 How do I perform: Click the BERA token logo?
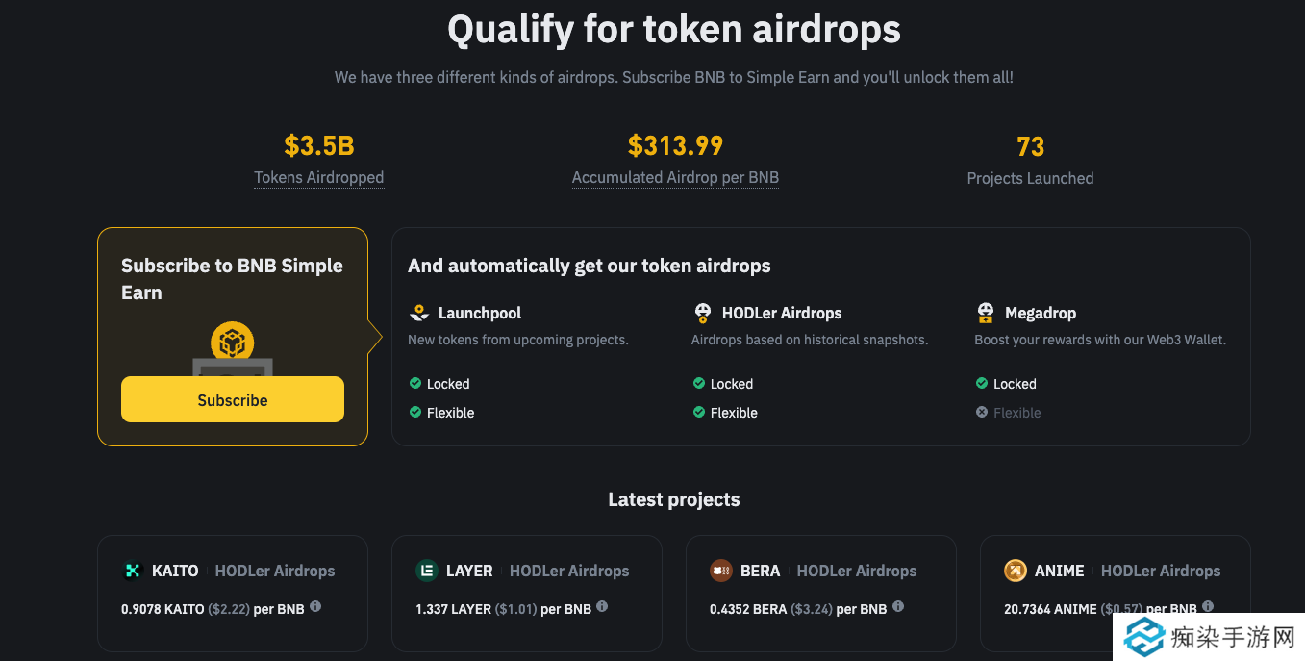720,571
